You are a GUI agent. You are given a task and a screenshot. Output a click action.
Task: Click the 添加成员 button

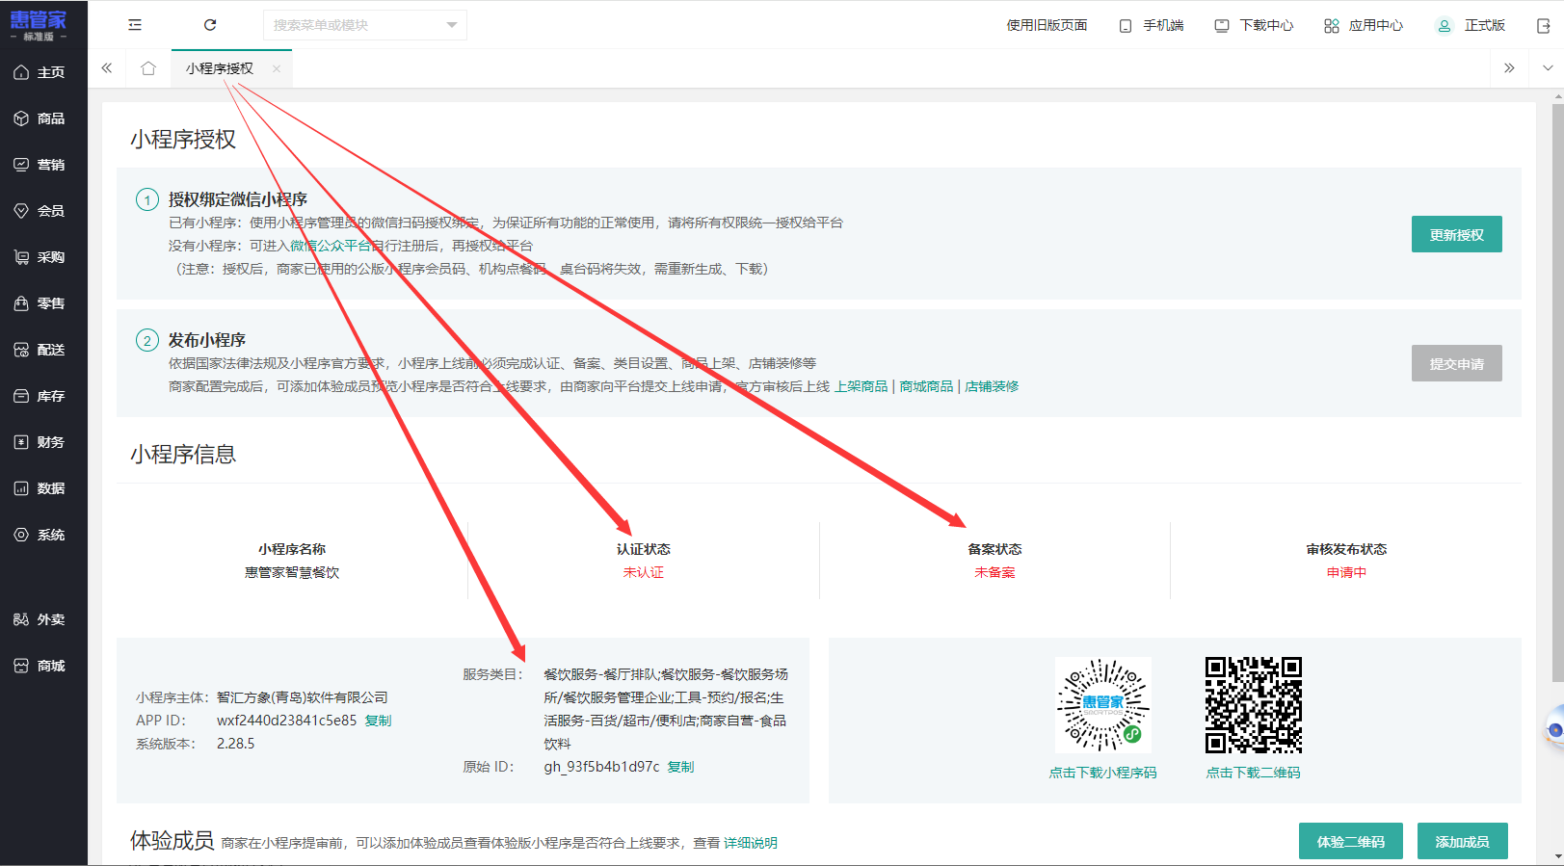(x=1462, y=841)
